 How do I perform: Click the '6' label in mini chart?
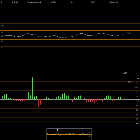pyautogui.click(x=90, y=136)
